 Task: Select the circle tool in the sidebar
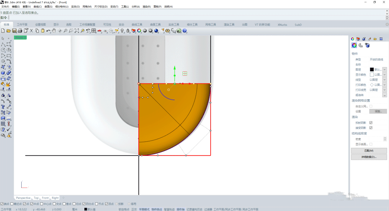[x=3, y=50]
